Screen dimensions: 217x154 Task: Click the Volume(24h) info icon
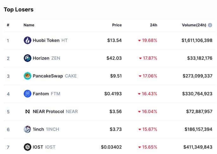point(210,25)
